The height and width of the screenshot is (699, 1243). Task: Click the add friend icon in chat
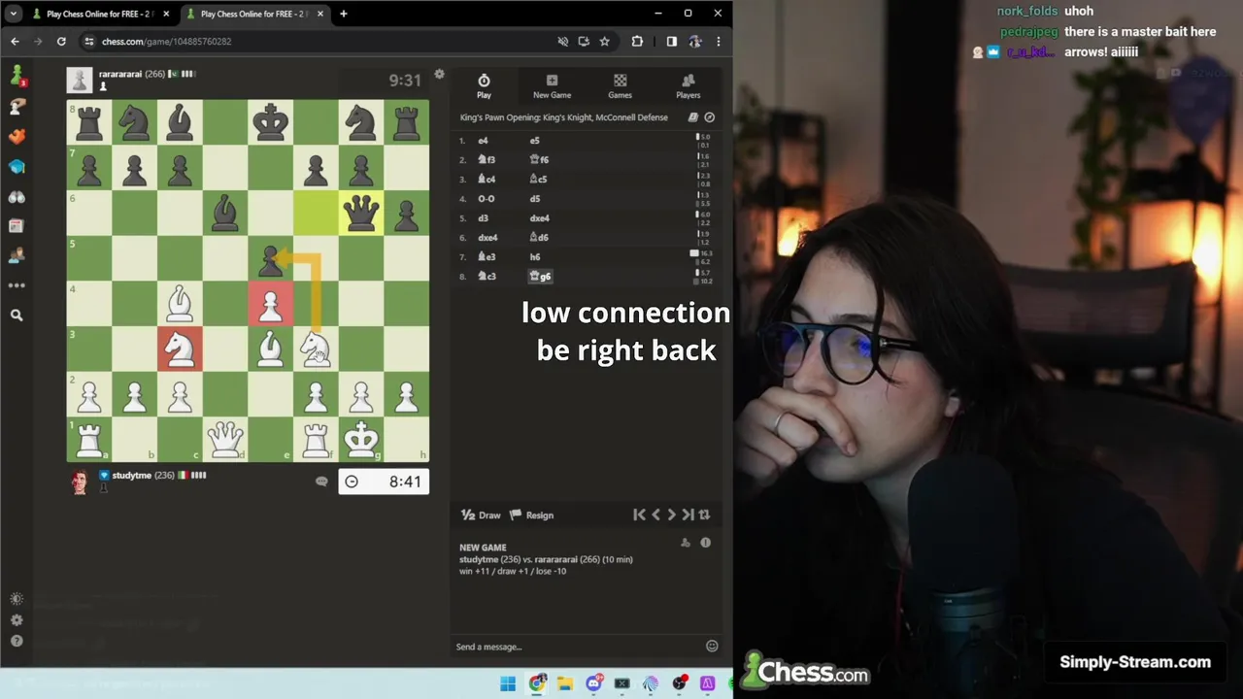click(686, 543)
